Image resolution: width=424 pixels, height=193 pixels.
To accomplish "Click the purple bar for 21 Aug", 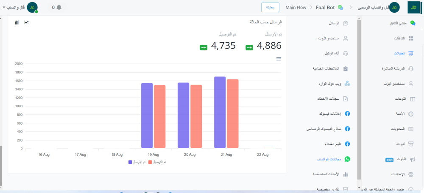I will coord(220,112).
